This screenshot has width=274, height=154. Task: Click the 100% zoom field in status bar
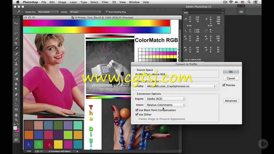29,151
